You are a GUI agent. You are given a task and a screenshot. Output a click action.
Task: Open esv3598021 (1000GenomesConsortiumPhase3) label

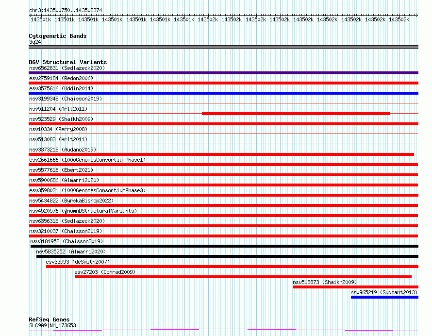tap(87, 190)
